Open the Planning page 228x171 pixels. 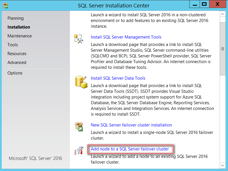coord(15,18)
